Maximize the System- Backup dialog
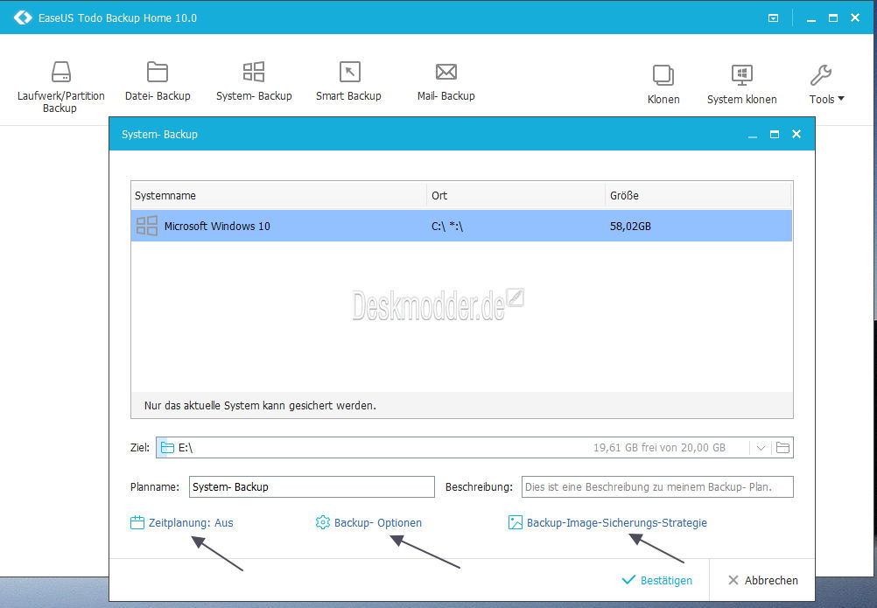This screenshot has height=608, width=877. [x=775, y=134]
